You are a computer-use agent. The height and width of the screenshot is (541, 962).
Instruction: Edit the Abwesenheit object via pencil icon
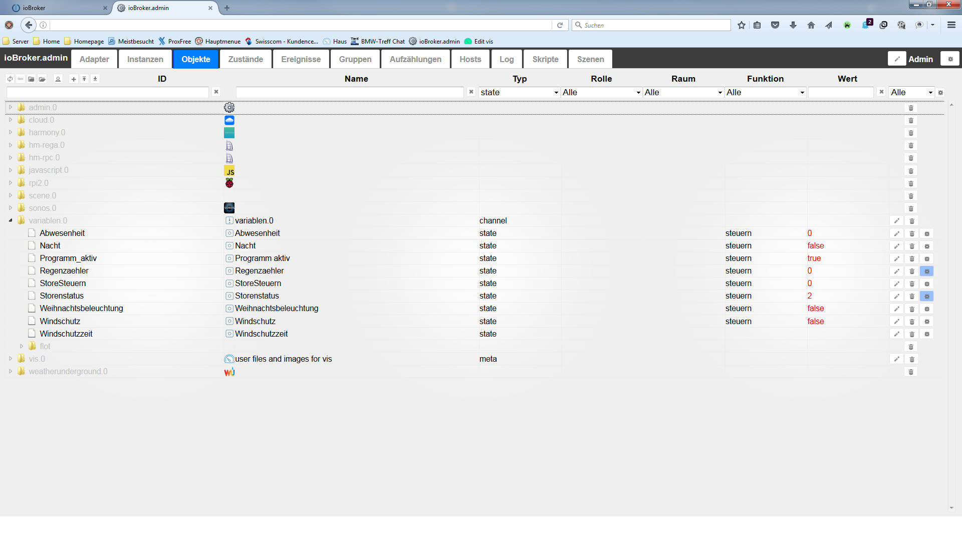point(897,233)
